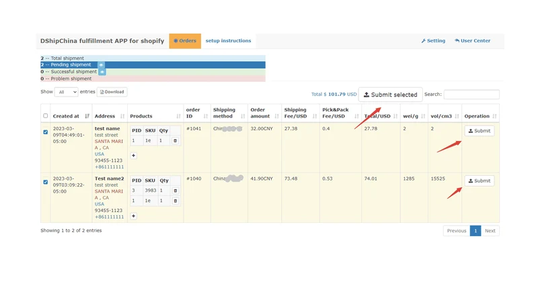The image size is (538, 302).
Task: Select the Problem shipment bar
Action: click(x=153, y=79)
